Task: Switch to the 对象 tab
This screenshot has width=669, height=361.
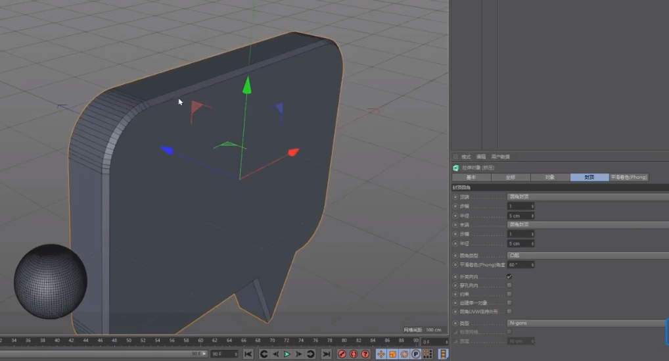Action: [550, 178]
